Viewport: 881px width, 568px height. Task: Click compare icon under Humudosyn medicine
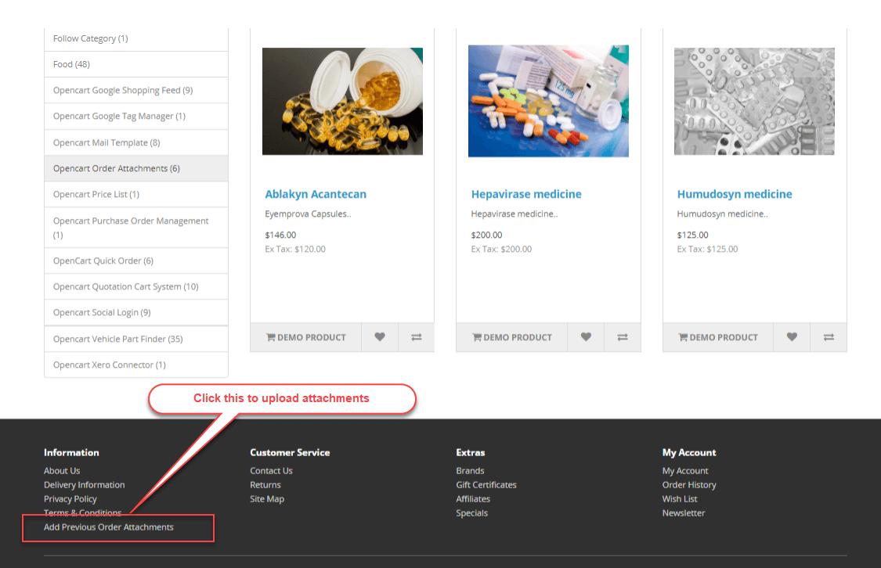point(829,337)
